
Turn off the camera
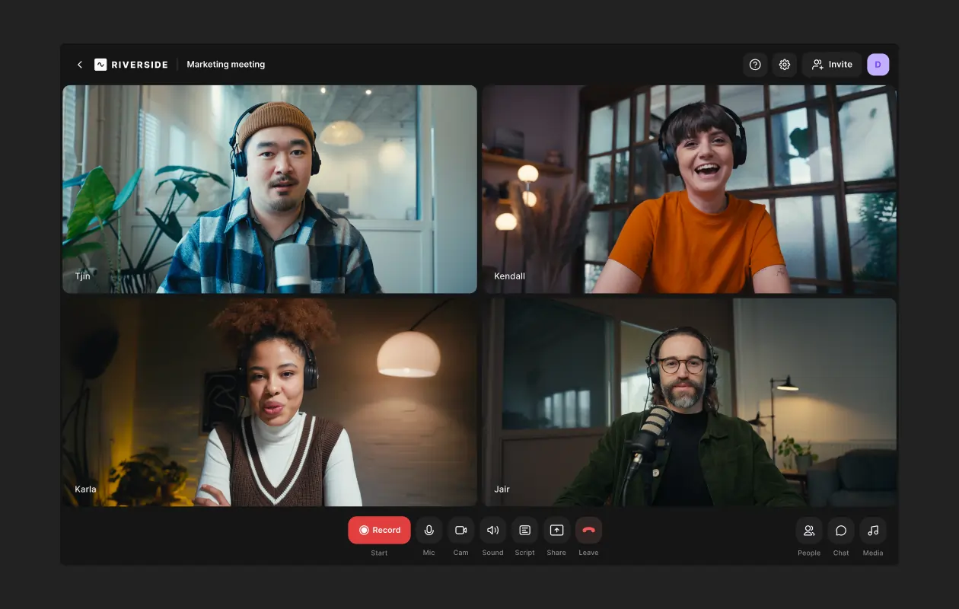pyautogui.click(x=461, y=530)
